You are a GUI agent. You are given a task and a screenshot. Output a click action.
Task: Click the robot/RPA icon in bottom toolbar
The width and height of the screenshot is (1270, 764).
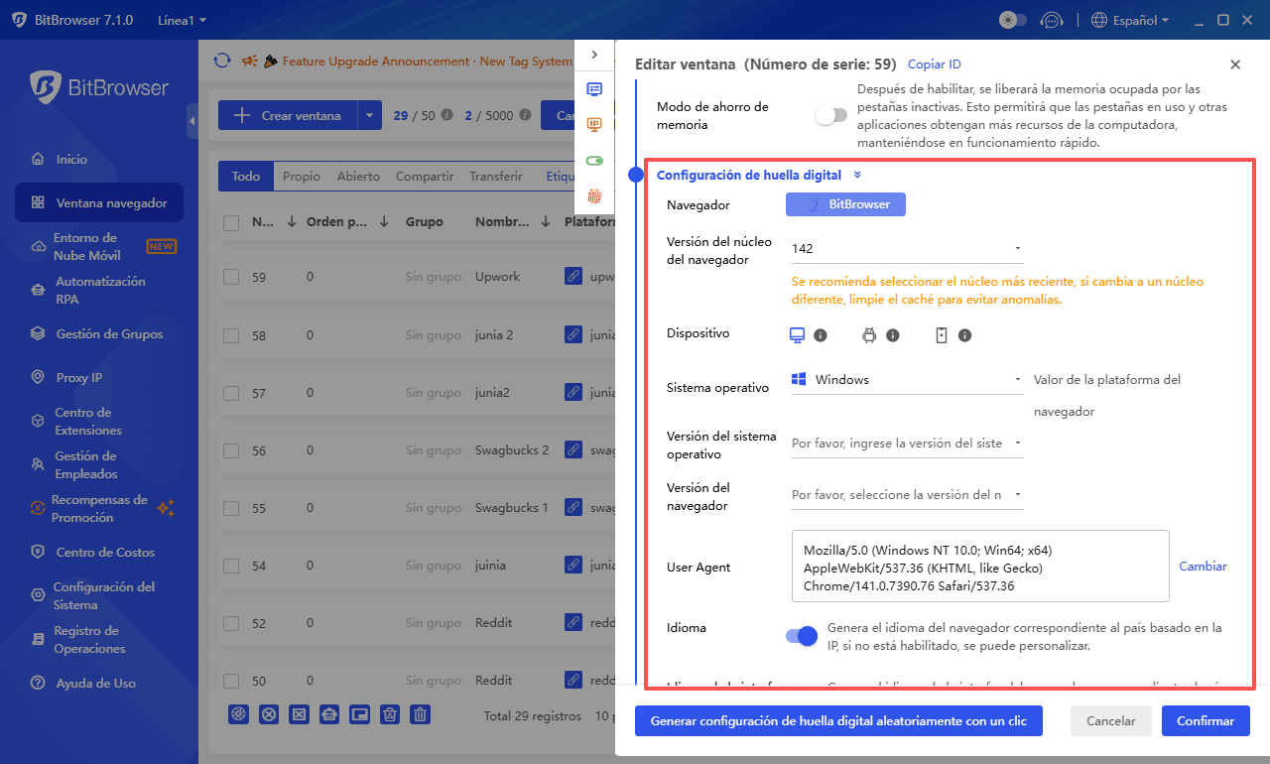[328, 713]
